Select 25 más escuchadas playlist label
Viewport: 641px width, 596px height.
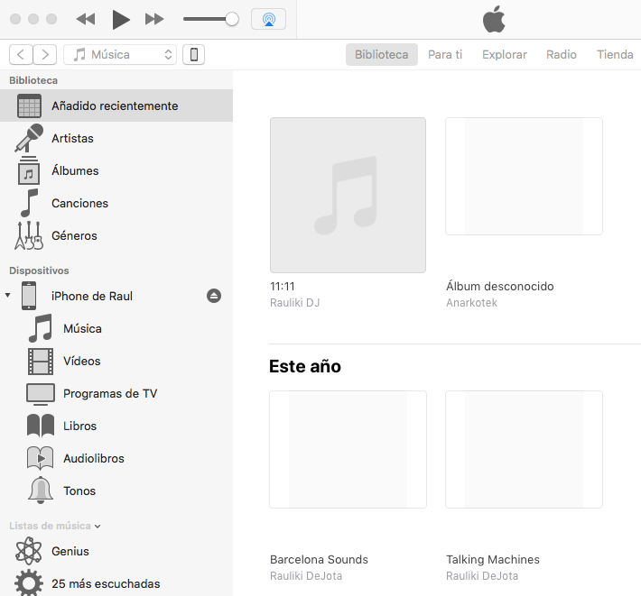pyautogui.click(x=106, y=583)
